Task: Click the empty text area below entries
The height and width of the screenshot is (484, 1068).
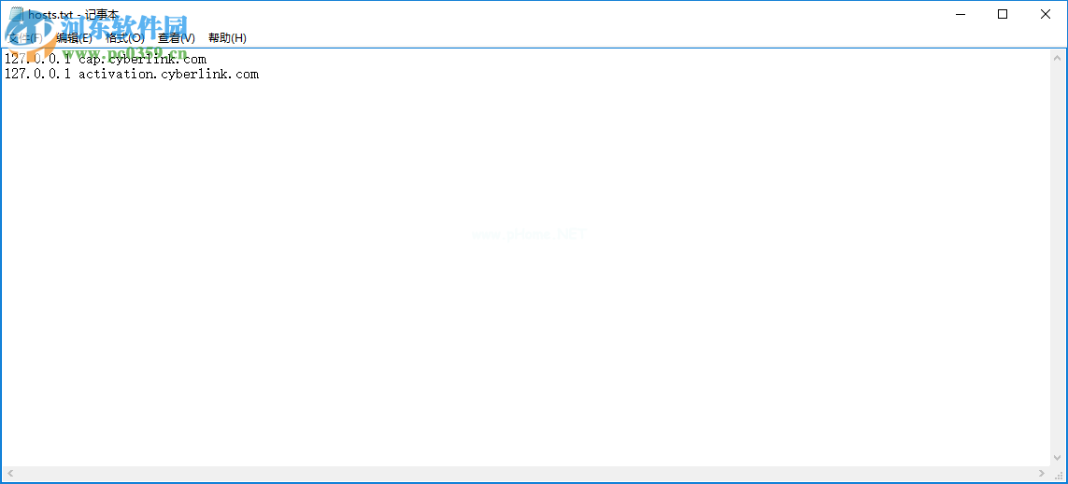Action: [x=526, y=273]
